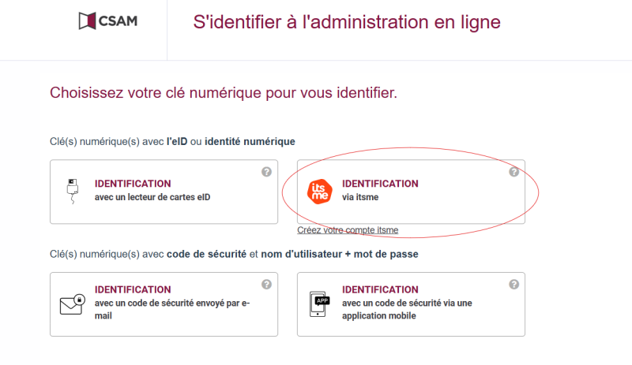Open help for e-mail security code option

tap(266, 285)
